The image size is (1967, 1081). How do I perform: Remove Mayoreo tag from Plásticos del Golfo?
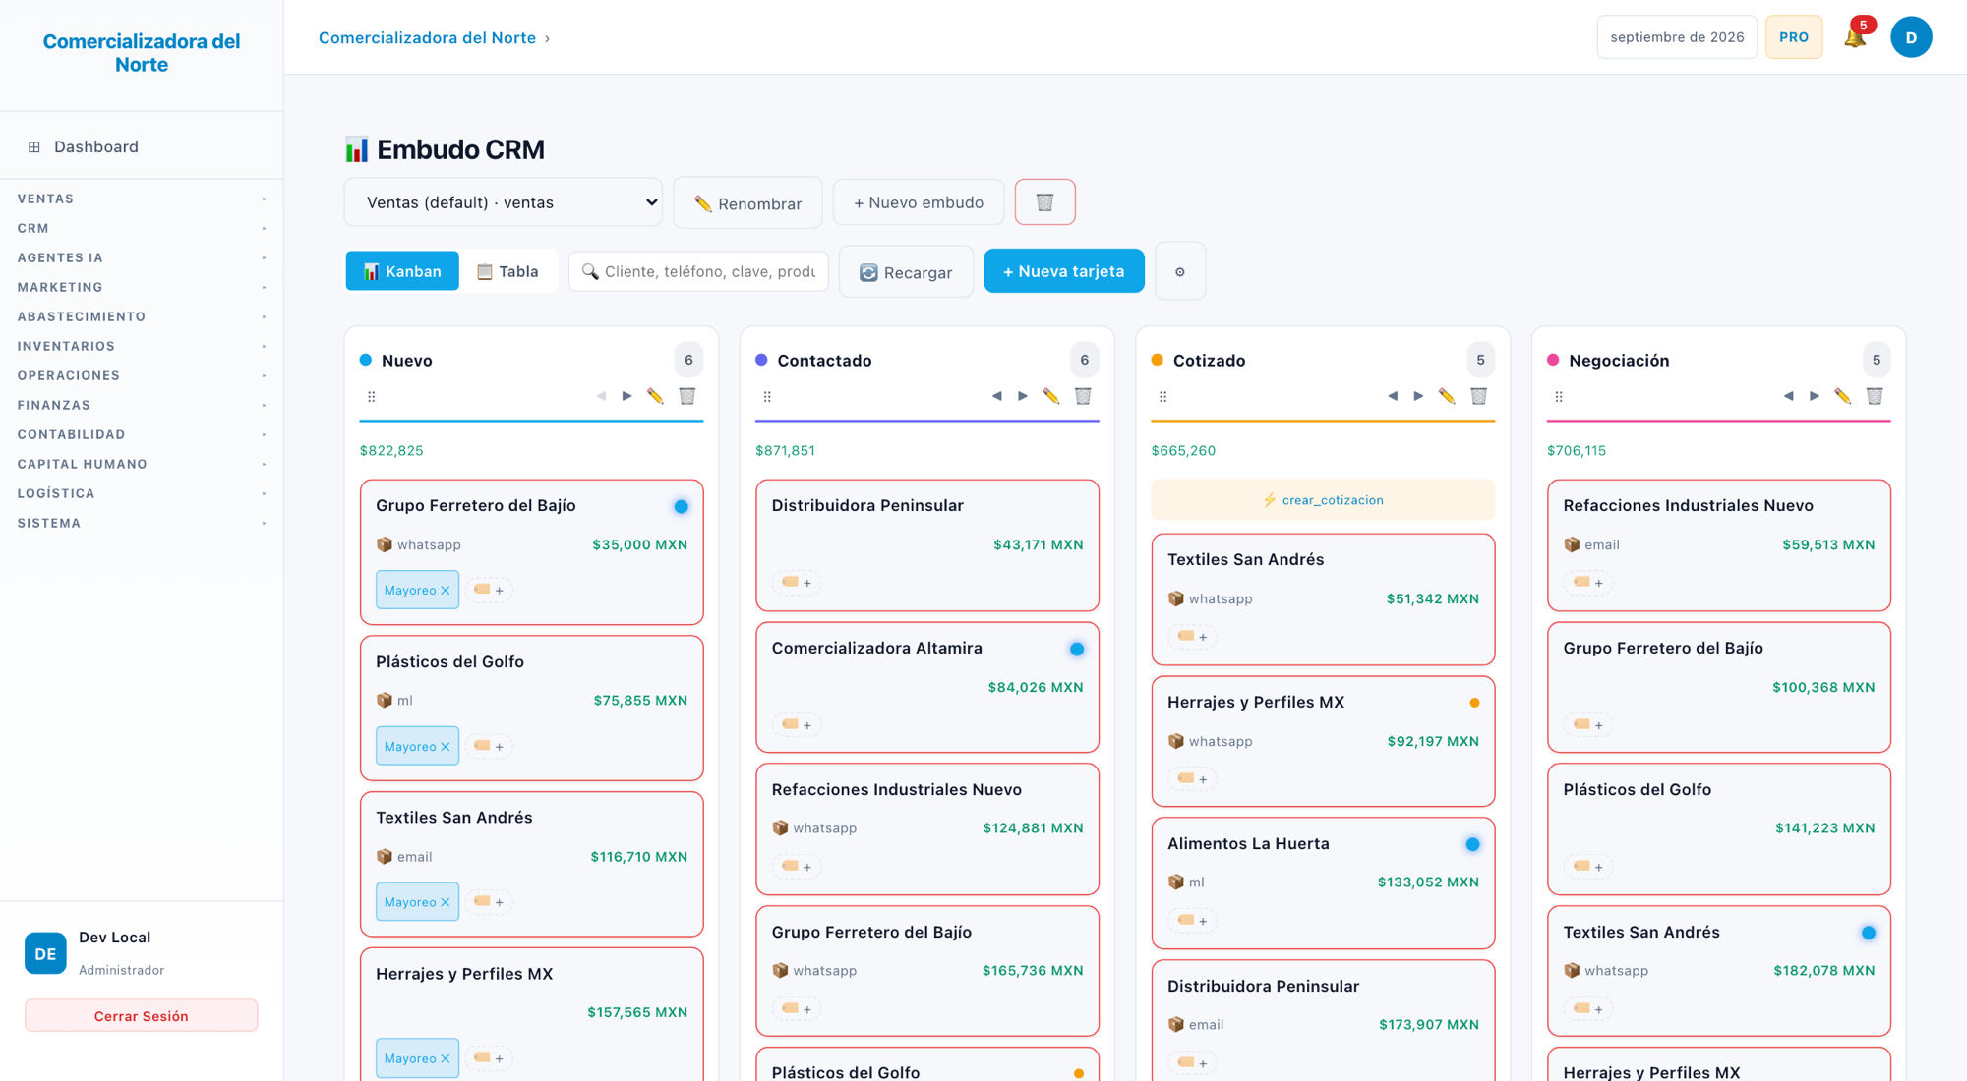click(446, 747)
